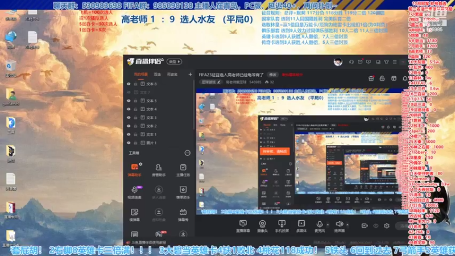Click the layout panel icon beside bell
The width and height of the screenshot is (455, 256).
click(394, 79)
